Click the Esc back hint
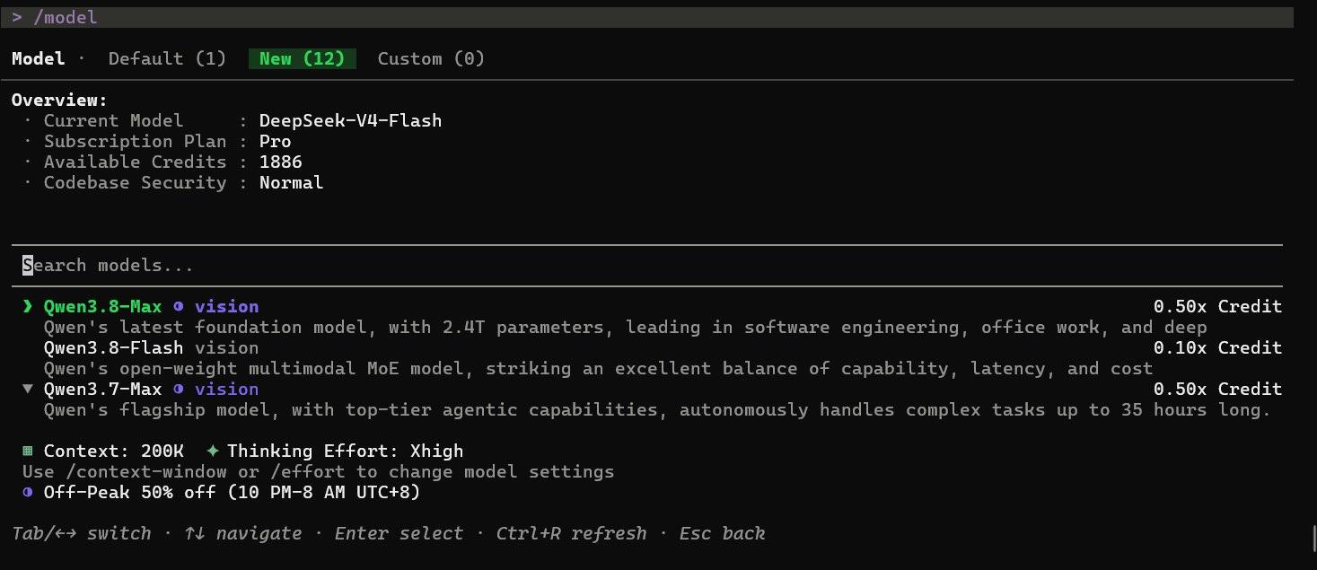Viewport: 1317px width, 570px height. (x=722, y=534)
